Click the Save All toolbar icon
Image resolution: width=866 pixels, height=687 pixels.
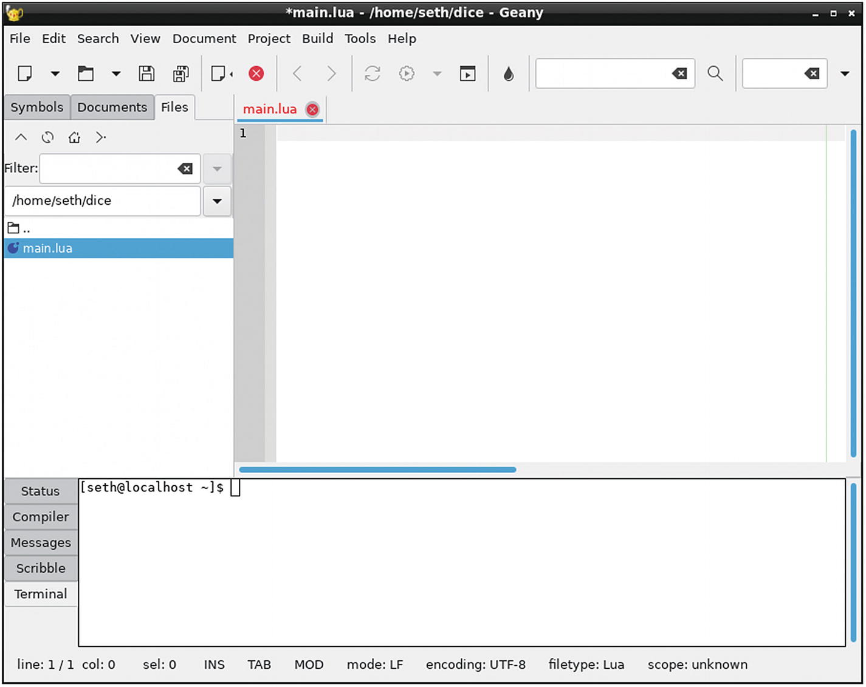coord(180,73)
